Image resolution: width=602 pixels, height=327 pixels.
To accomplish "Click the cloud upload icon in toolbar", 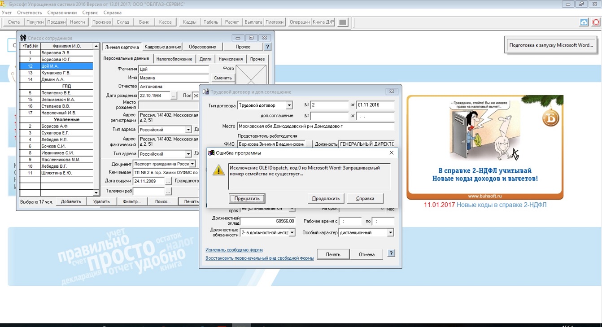I will (584, 22).
